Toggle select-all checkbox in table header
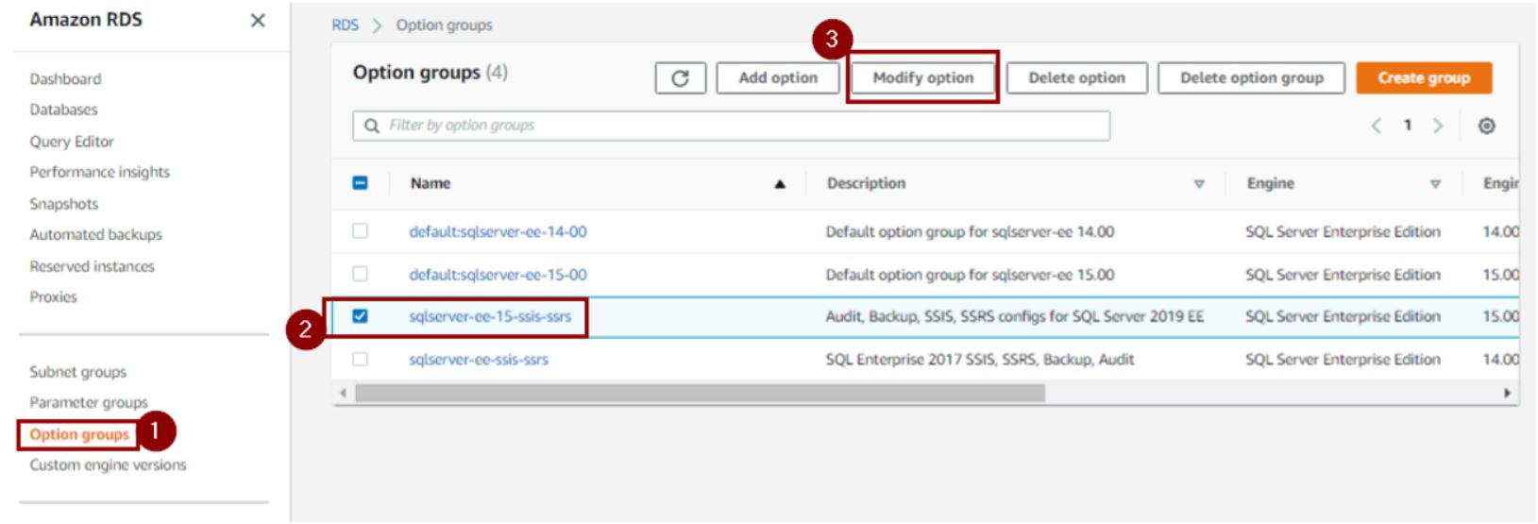The height and width of the screenshot is (524, 1538). (360, 183)
